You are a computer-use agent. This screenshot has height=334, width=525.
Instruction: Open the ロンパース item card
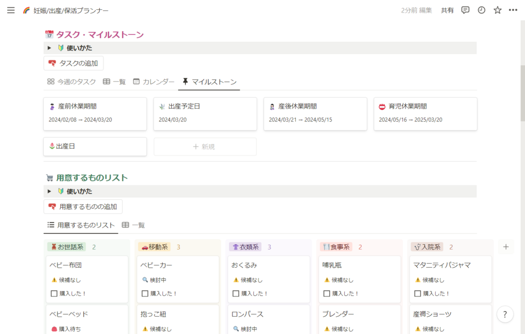pyautogui.click(x=269, y=319)
